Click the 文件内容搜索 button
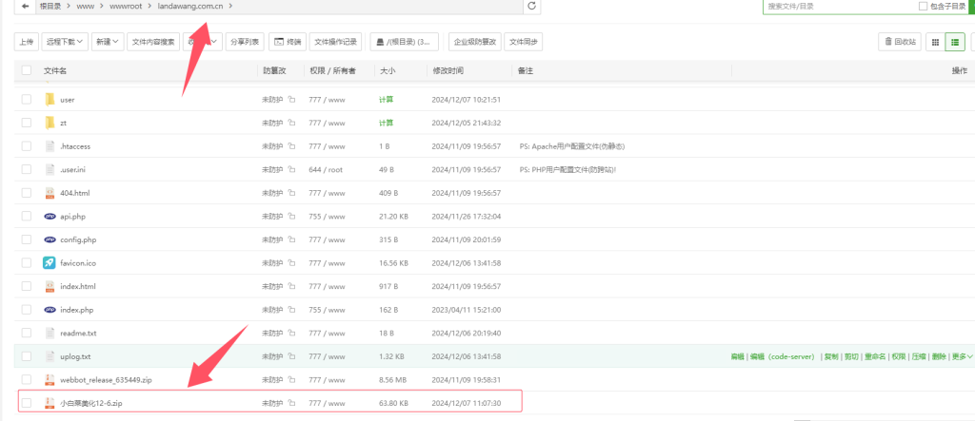The image size is (975, 421). 153,42
